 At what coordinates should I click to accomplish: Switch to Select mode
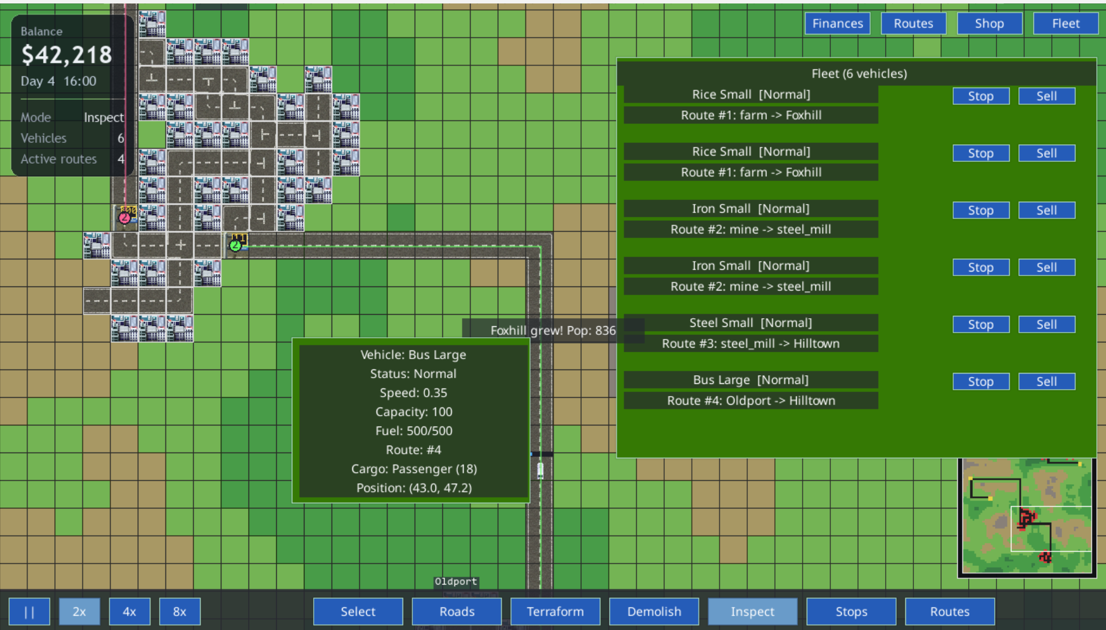click(358, 612)
